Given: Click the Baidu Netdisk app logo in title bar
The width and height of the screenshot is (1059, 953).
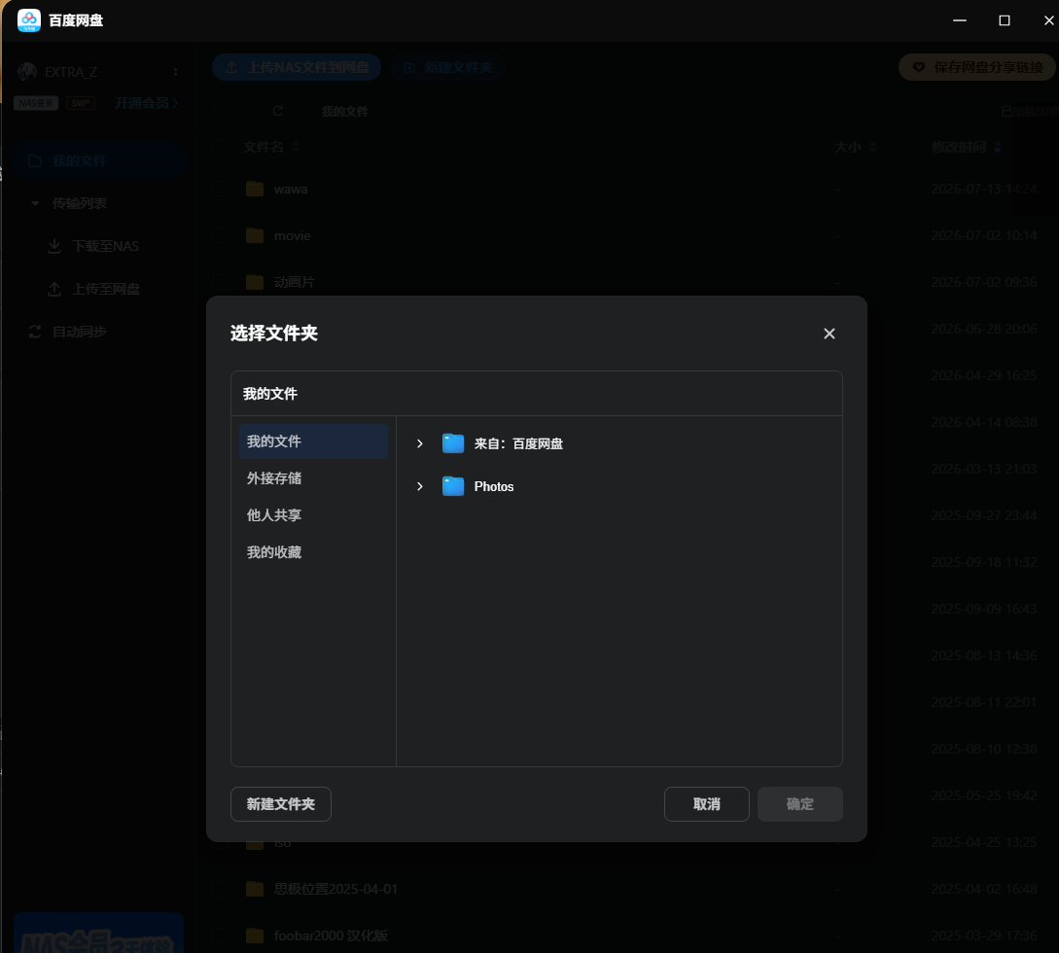Looking at the screenshot, I should point(29,20).
